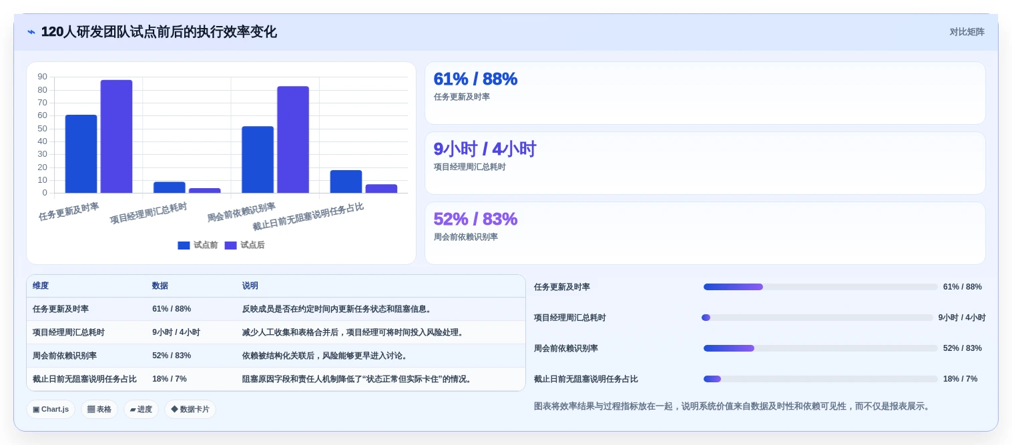Click the 项目经理周汇总耗时 progress bar
The image size is (1012, 445).
click(817, 318)
